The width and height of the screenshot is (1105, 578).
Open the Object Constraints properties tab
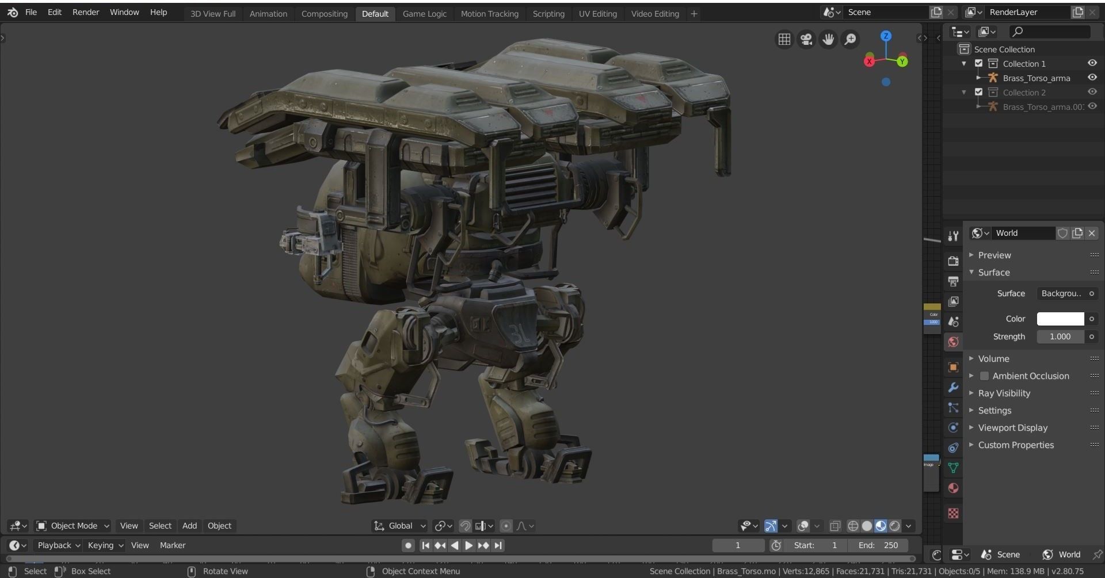953,447
